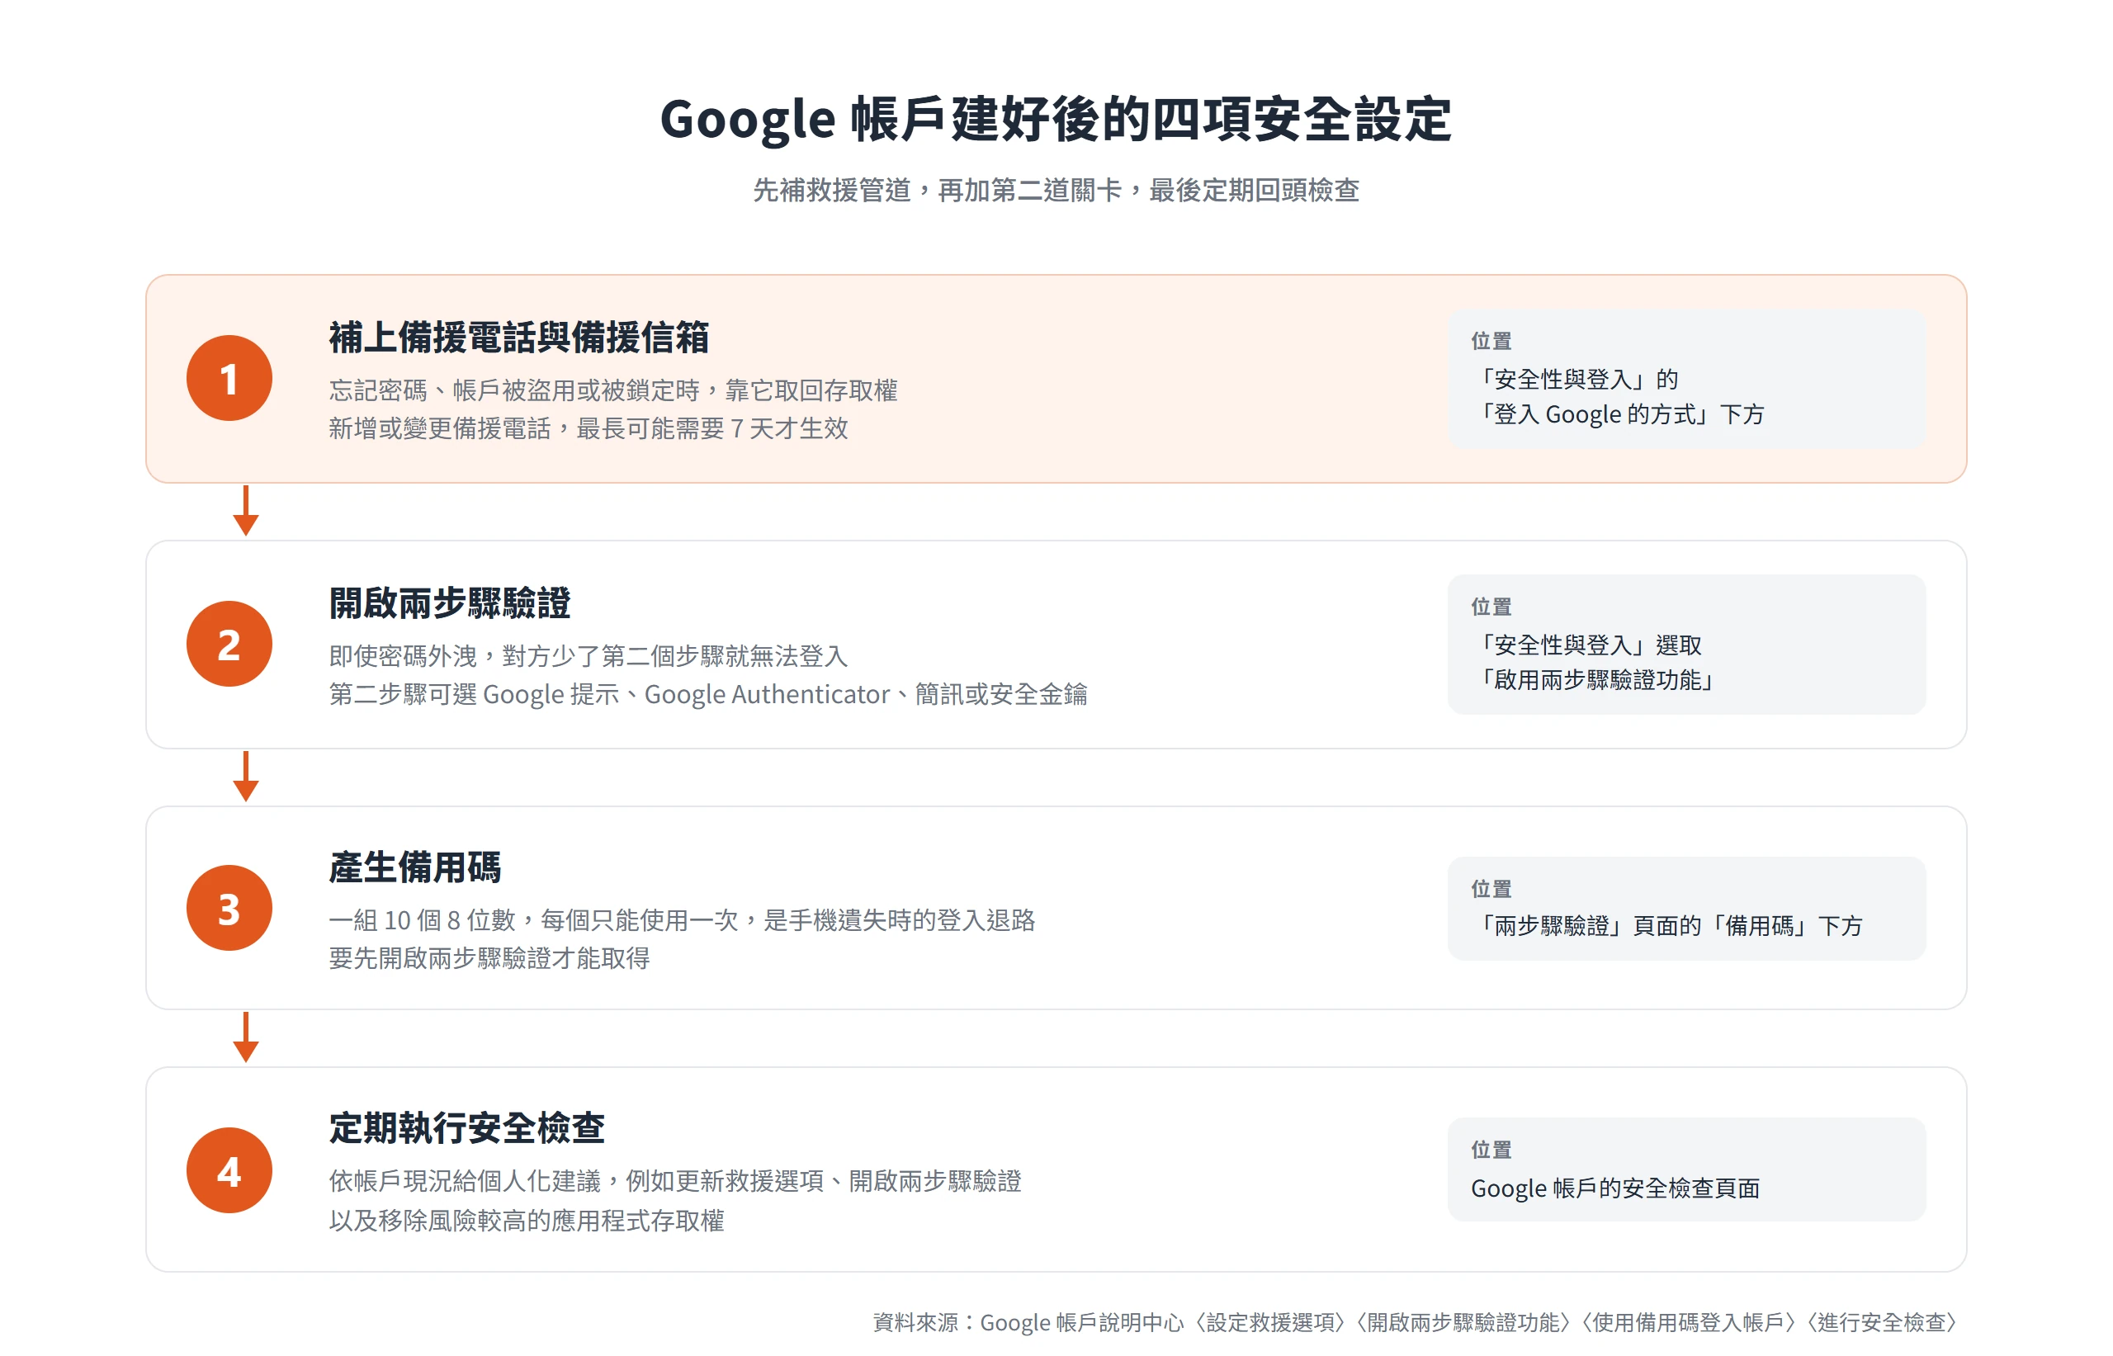Click the footer text "資料來源：Google 帳戶說明中心"
This screenshot has height=1356, width=2113.
point(1028,1322)
